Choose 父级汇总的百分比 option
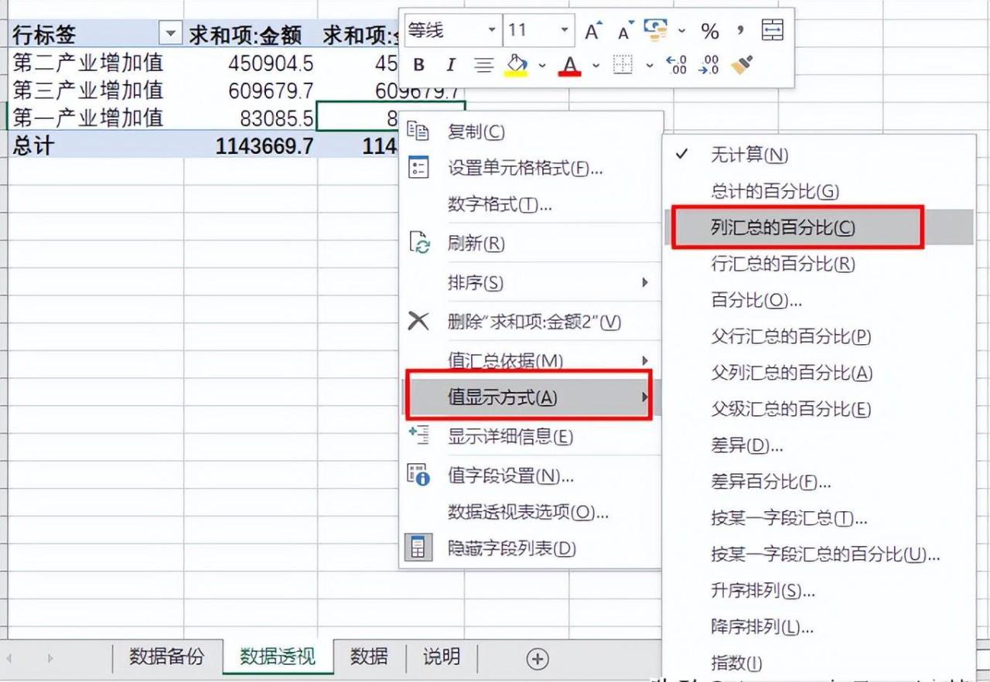 click(819, 409)
